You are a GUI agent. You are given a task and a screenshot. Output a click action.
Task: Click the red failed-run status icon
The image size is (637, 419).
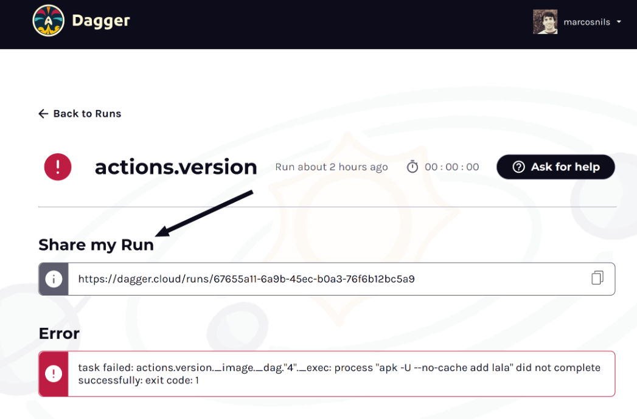coord(58,167)
